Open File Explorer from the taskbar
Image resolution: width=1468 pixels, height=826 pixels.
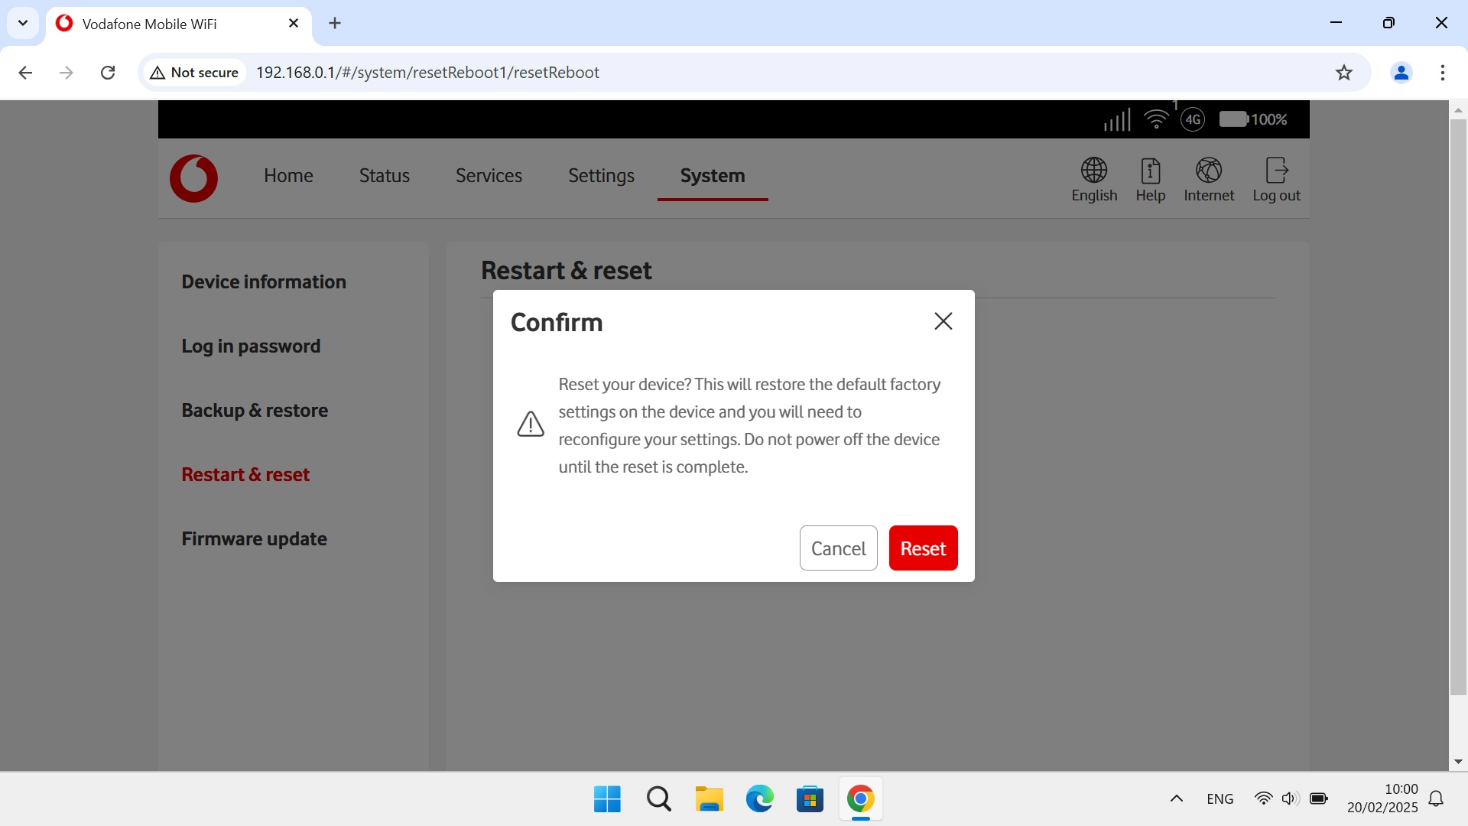709,798
